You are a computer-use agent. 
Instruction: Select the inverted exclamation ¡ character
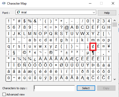coord(88,47)
